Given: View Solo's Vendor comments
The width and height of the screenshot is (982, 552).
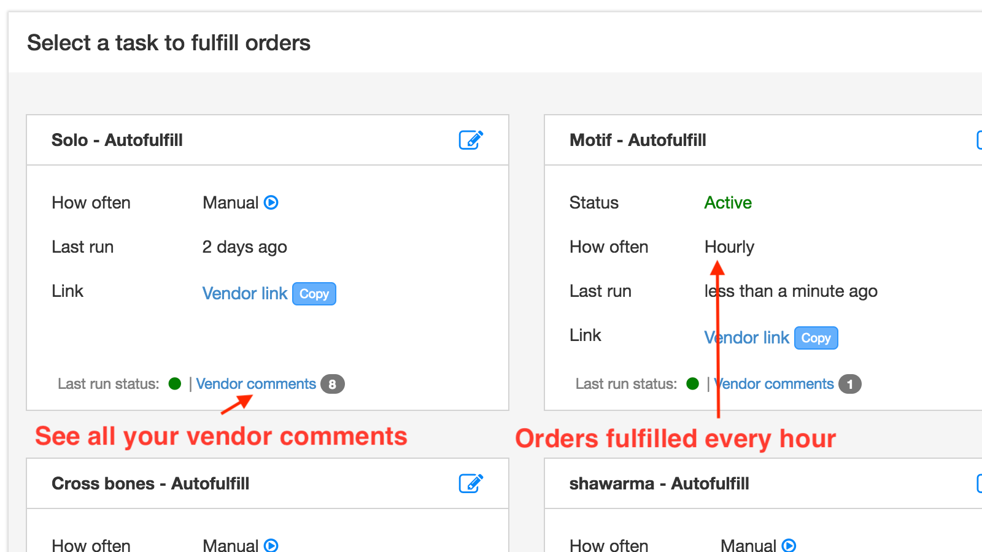Looking at the screenshot, I should [x=256, y=384].
